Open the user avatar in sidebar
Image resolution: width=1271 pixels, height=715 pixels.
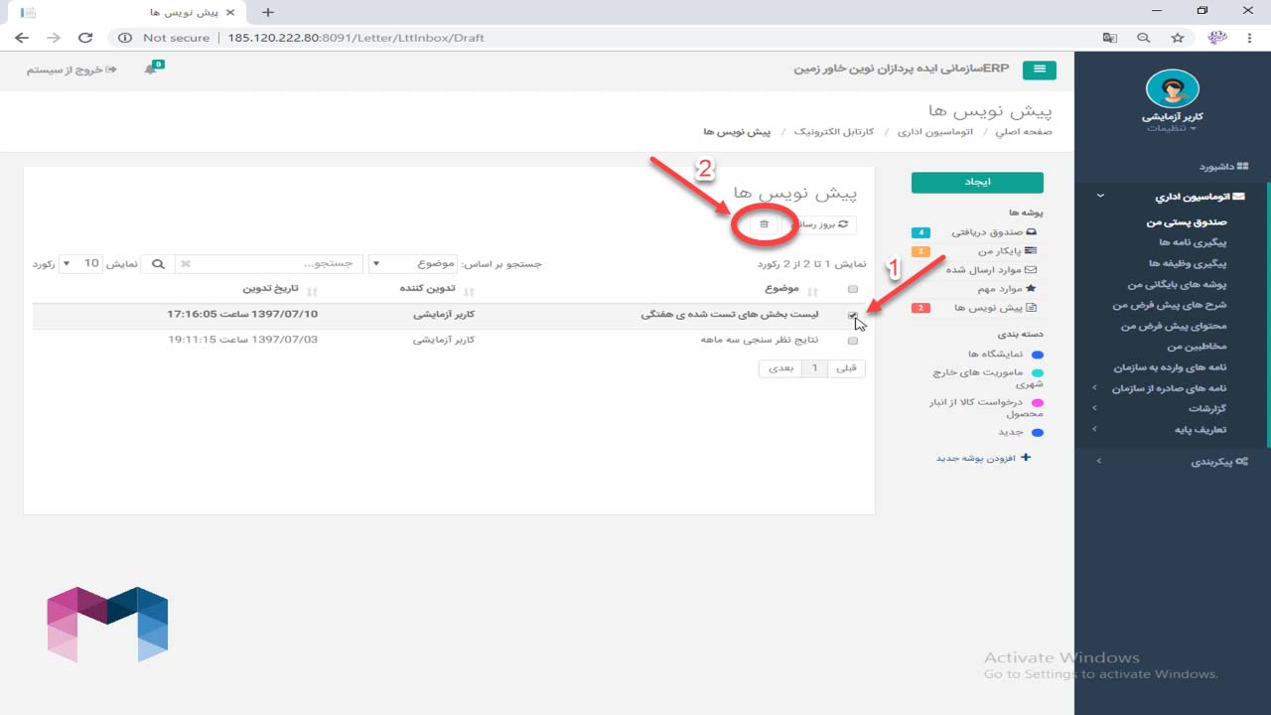[x=1172, y=89]
